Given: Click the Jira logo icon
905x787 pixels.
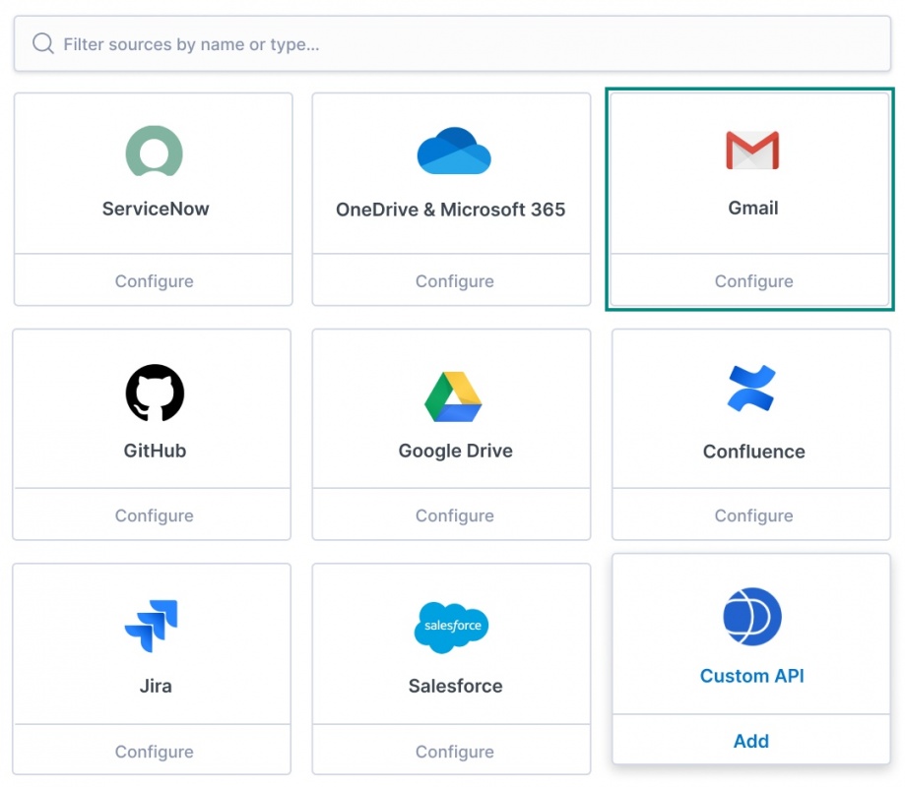Looking at the screenshot, I should (152, 626).
